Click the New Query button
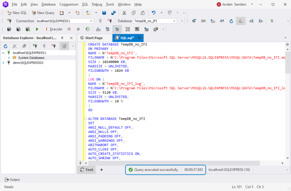 43,13
